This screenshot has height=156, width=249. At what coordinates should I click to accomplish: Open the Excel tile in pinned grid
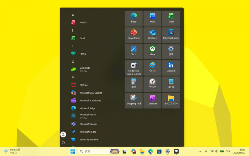click(171, 19)
